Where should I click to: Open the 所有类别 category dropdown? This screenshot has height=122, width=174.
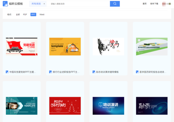[x=38, y=4]
